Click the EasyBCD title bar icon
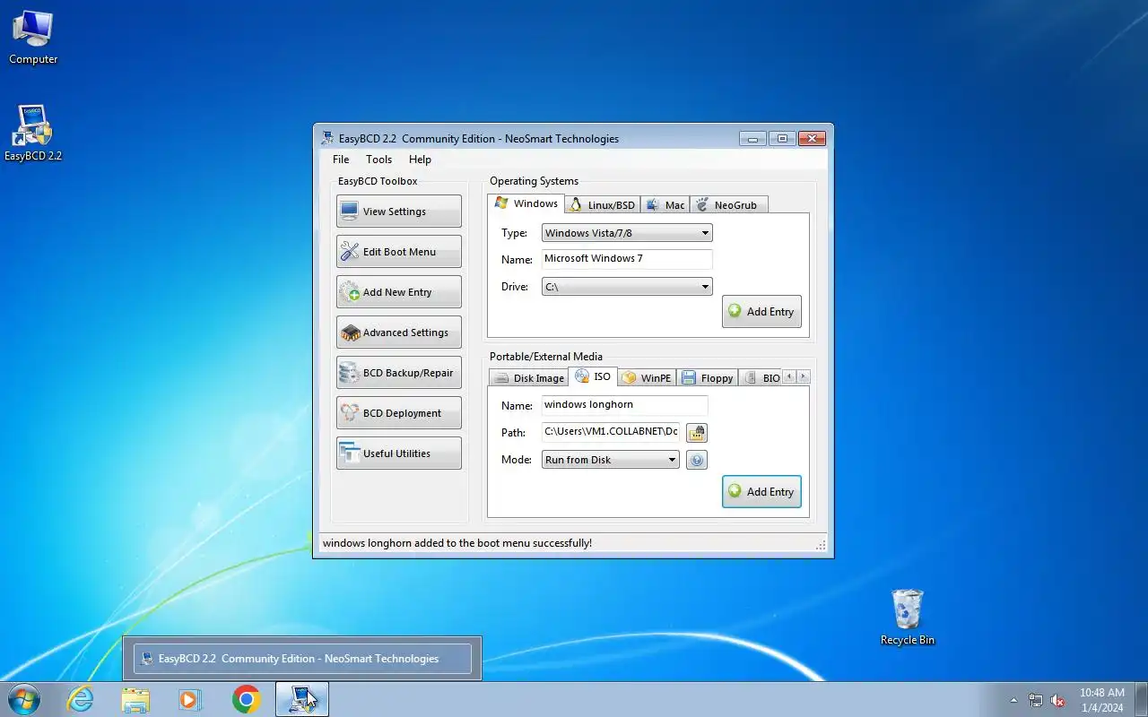The image size is (1148, 717). 328,138
